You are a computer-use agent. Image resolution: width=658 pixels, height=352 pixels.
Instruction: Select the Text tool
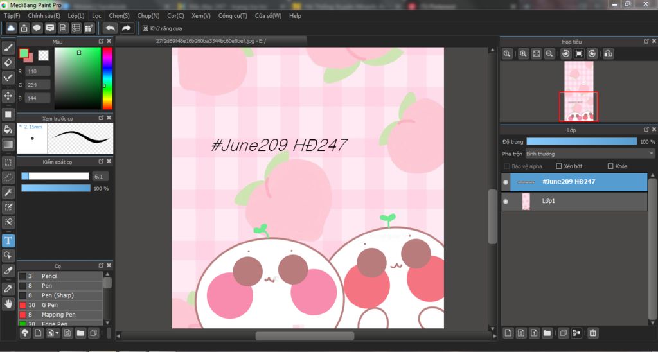coord(8,240)
